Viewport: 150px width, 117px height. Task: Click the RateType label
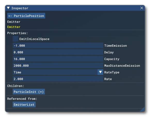[112, 72]
